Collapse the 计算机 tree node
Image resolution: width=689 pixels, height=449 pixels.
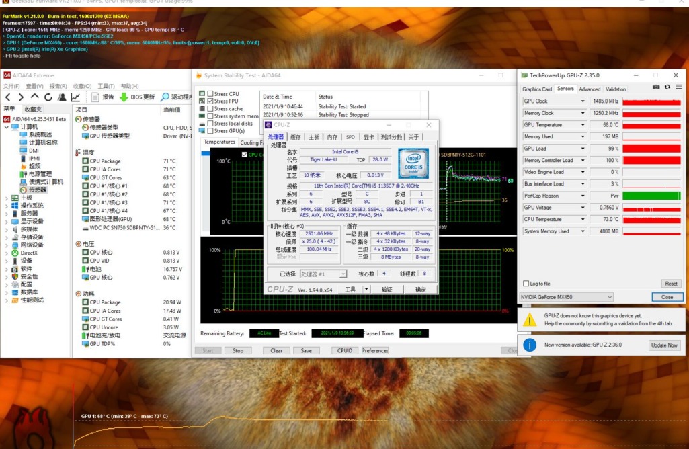7,127
